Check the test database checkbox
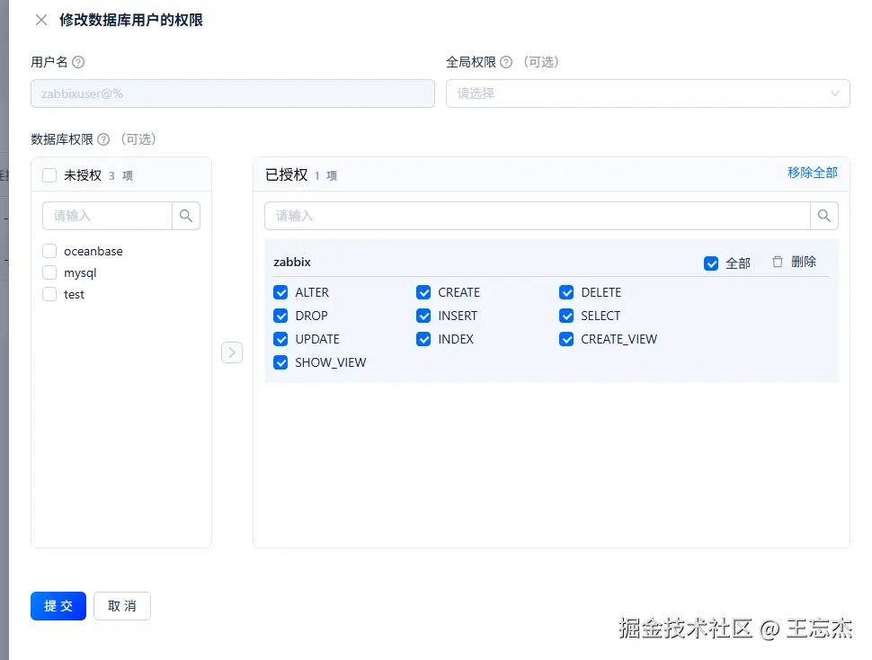 [49, 294]
